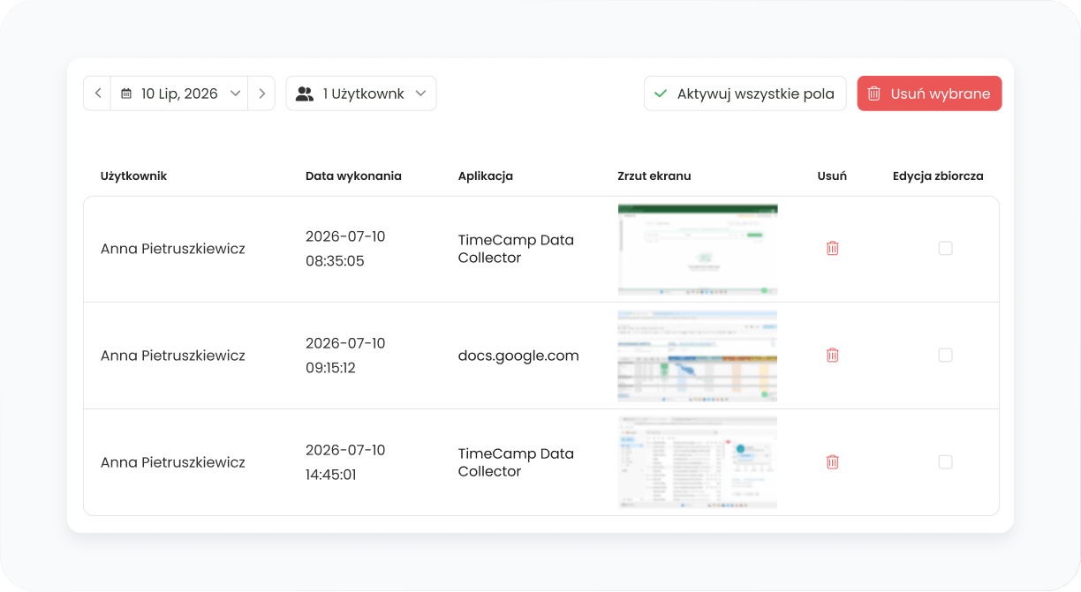The image size is (1081, 592).
Task: Click the docs.google.com application cell
Action: tap(518, 356)
